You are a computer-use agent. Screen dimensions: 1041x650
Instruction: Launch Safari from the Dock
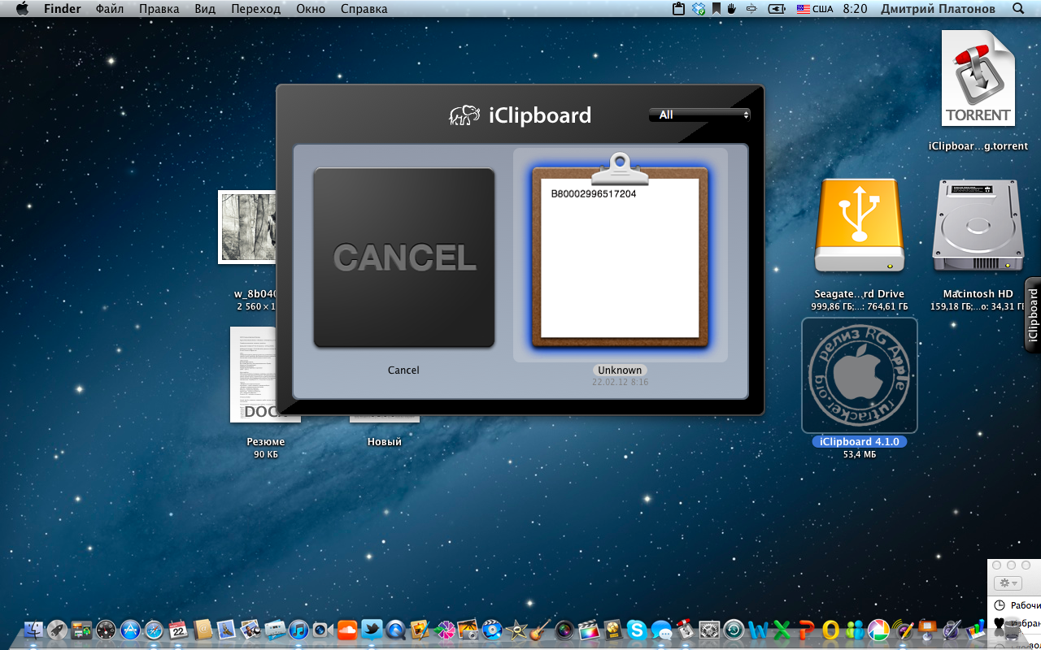coord(154,630)
